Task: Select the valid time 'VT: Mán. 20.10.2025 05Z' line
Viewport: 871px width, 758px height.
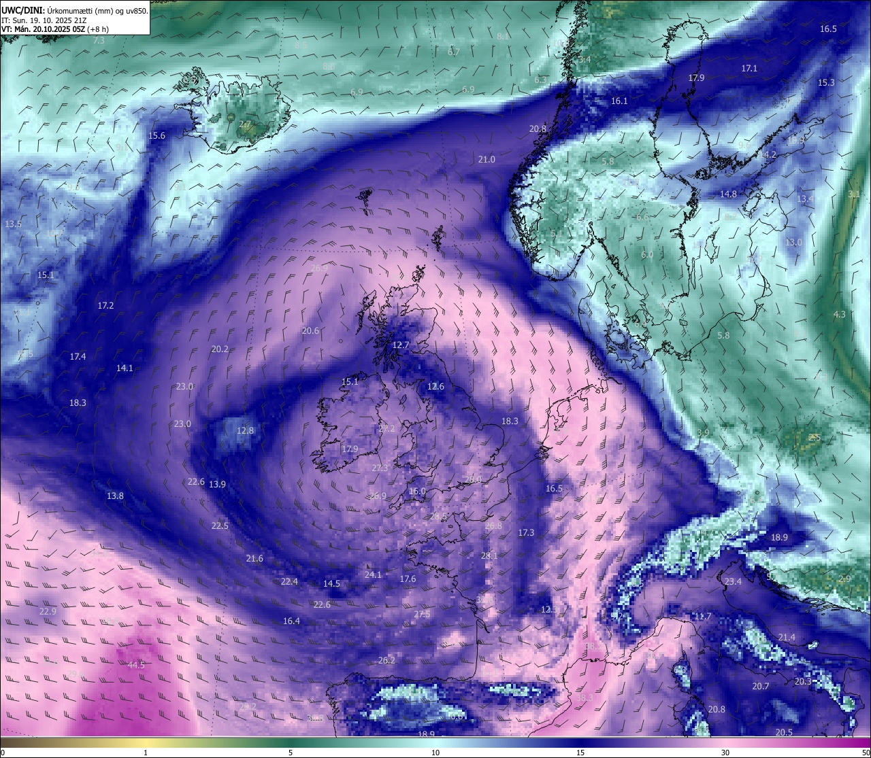Action: coord(54,29)
